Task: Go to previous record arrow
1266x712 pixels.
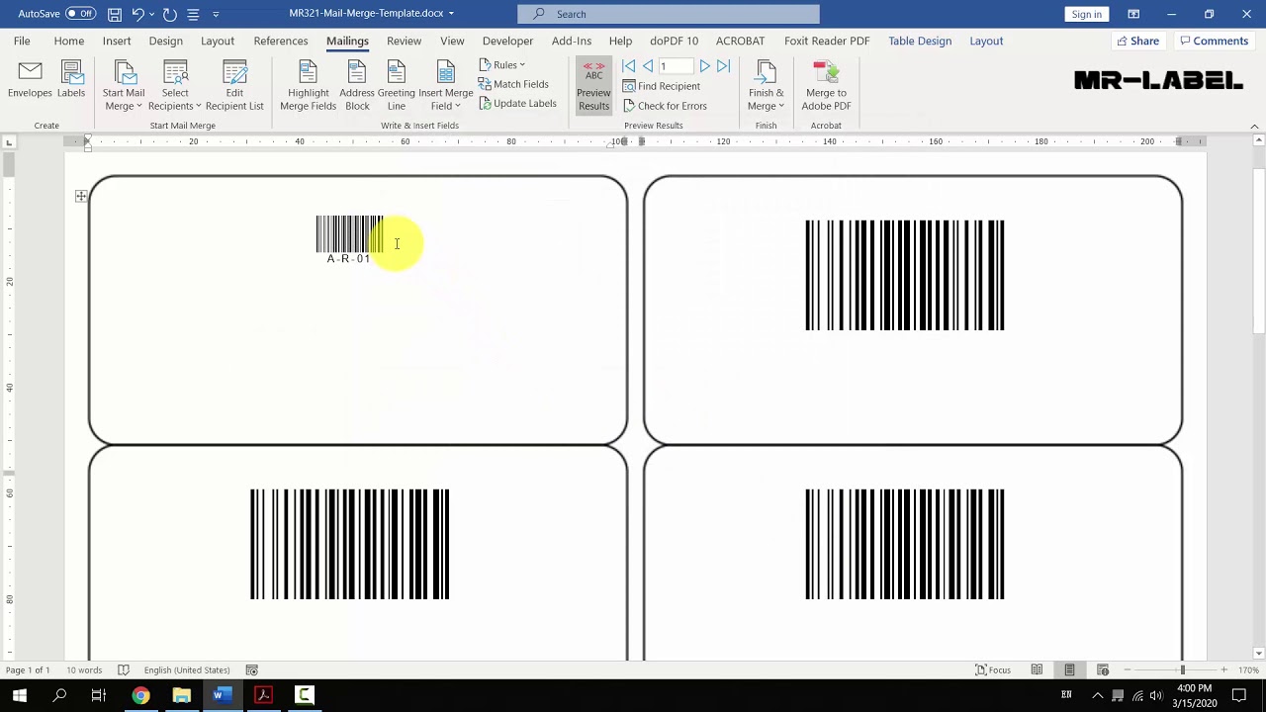Action: (x=648, y=66)
